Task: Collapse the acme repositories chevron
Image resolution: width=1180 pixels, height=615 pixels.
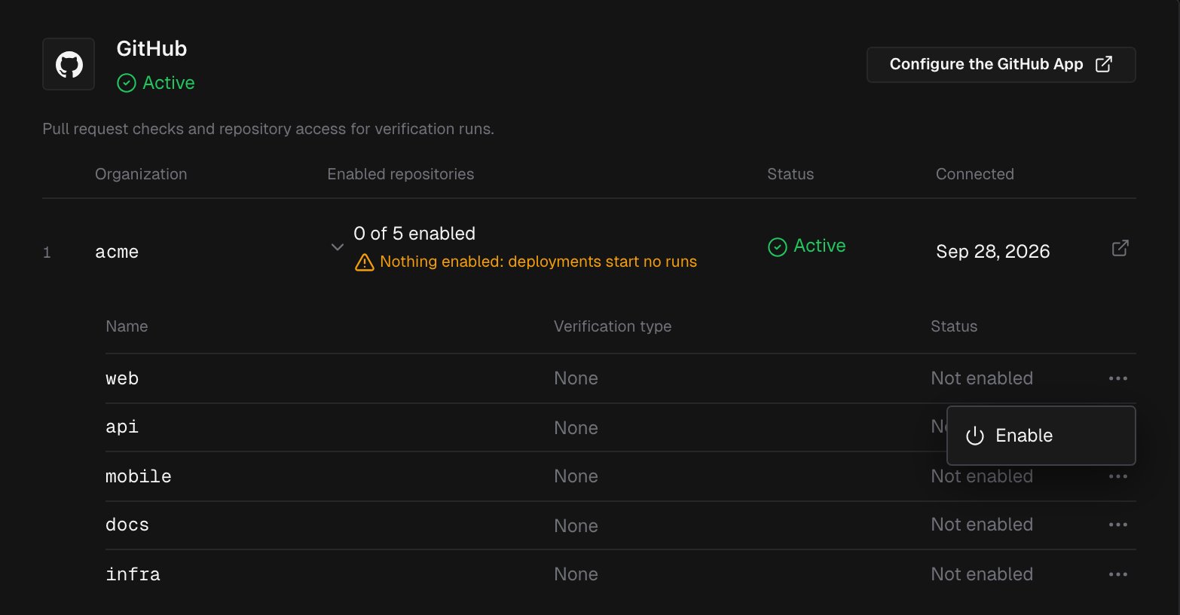Action: point(338,247)
